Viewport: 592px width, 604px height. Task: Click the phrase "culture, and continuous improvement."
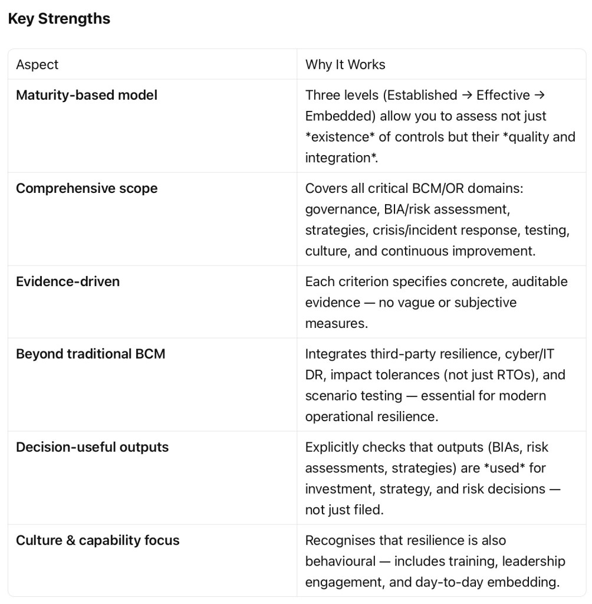[x=420, y=251]
